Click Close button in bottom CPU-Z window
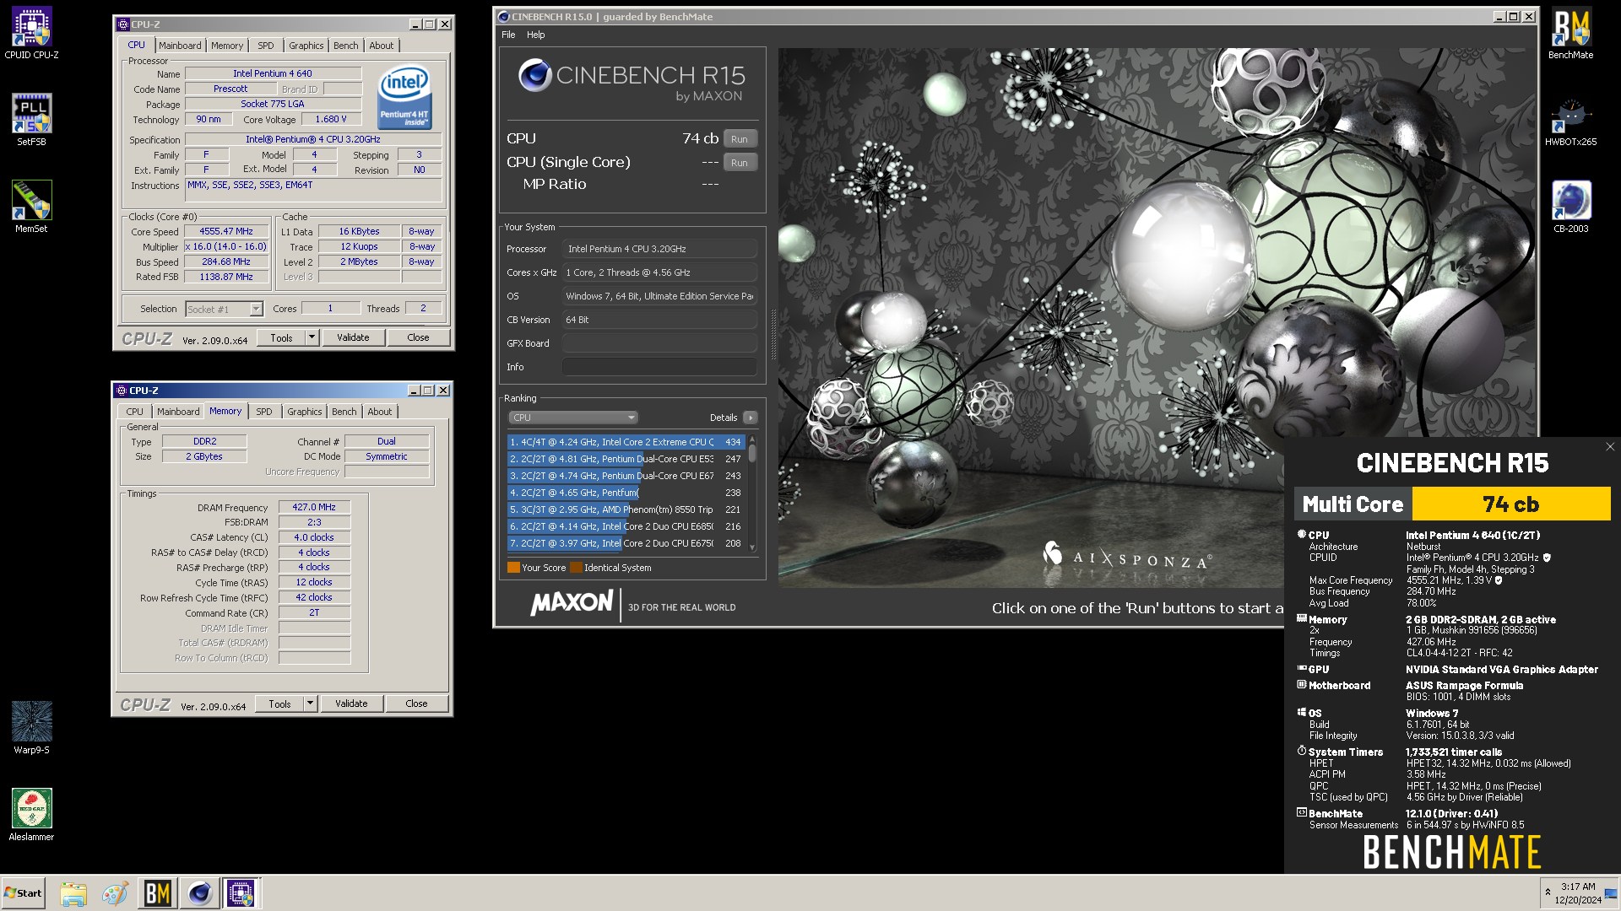The height and width of the screenshot is (911, 1621). tap(416, 704)
